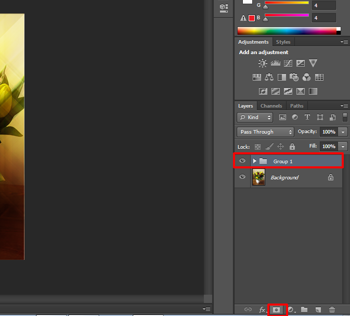Open the Layers panel flyout menu
Screen dimensions: 350x316
coord(344,106)
